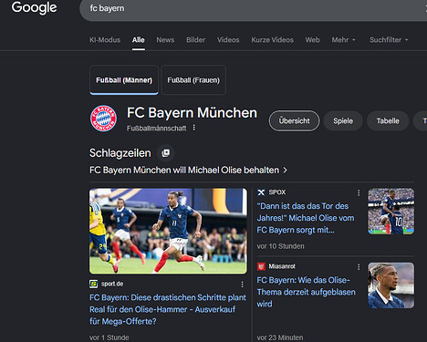This screenshot has width=427, height=342.
Task: Open the Suchfilter dropdown
Action: [389, 40]
